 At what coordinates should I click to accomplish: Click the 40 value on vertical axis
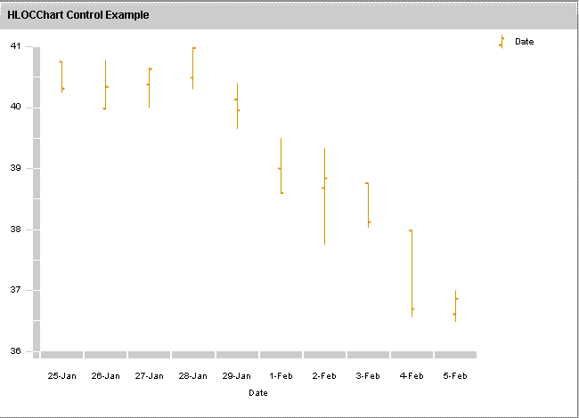15,107
